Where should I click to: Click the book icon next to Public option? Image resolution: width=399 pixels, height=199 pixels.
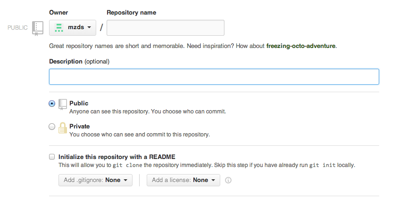(63, 104)
